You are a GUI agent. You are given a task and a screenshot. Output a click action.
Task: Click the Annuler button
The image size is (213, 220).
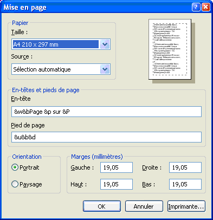pyautogui.click(x=144, y=206)
